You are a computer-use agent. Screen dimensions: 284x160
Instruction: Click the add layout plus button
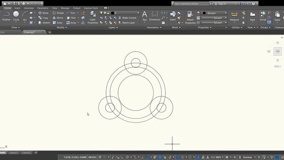pos(35,152)
